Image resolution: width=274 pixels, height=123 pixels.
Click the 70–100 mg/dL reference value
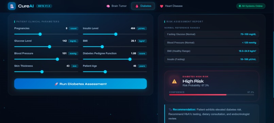click(x=248, y=34)
